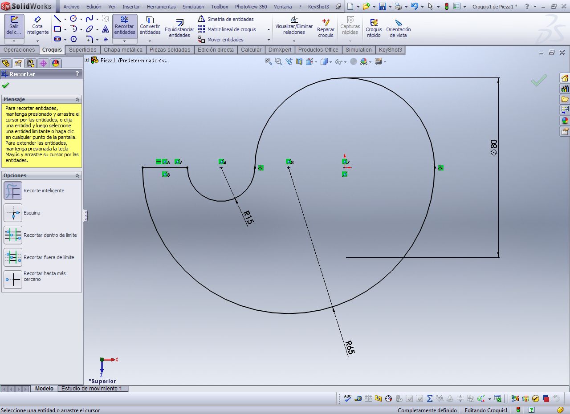Open Visualizar/Eliminar relaciones dropdown arrow
The image size is (570, 414).
294,41
